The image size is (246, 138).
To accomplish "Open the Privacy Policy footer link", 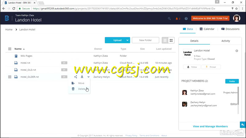I will coord(131,136).
